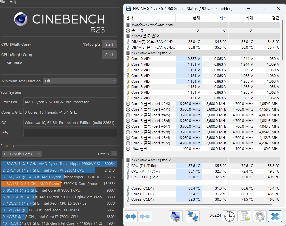Click the Info text field
Viewport: 286px width, 226px height.
70,133
